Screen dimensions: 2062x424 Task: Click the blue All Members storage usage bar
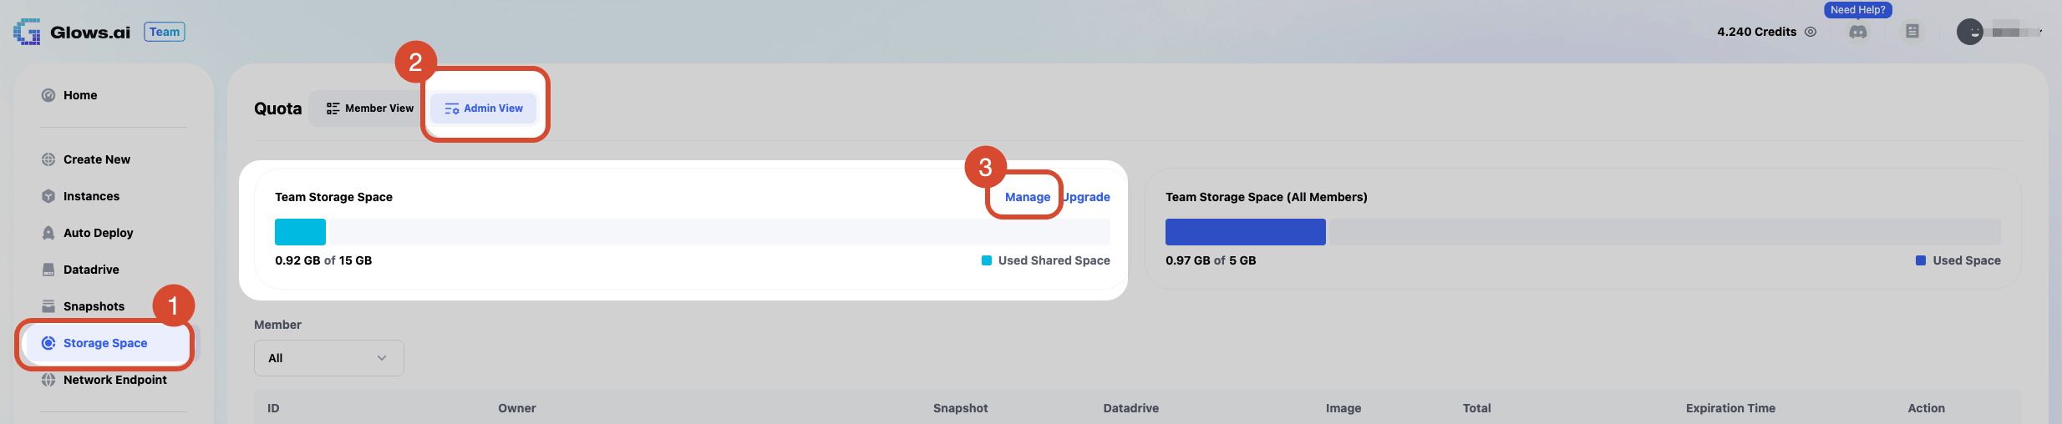click(1245, 232)
